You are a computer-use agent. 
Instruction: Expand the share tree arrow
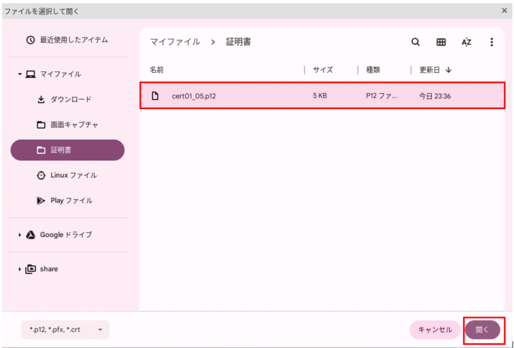[x=20, y=269]
